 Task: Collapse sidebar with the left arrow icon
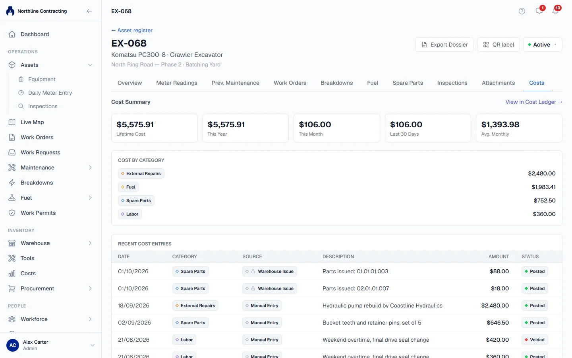[89, 11]
